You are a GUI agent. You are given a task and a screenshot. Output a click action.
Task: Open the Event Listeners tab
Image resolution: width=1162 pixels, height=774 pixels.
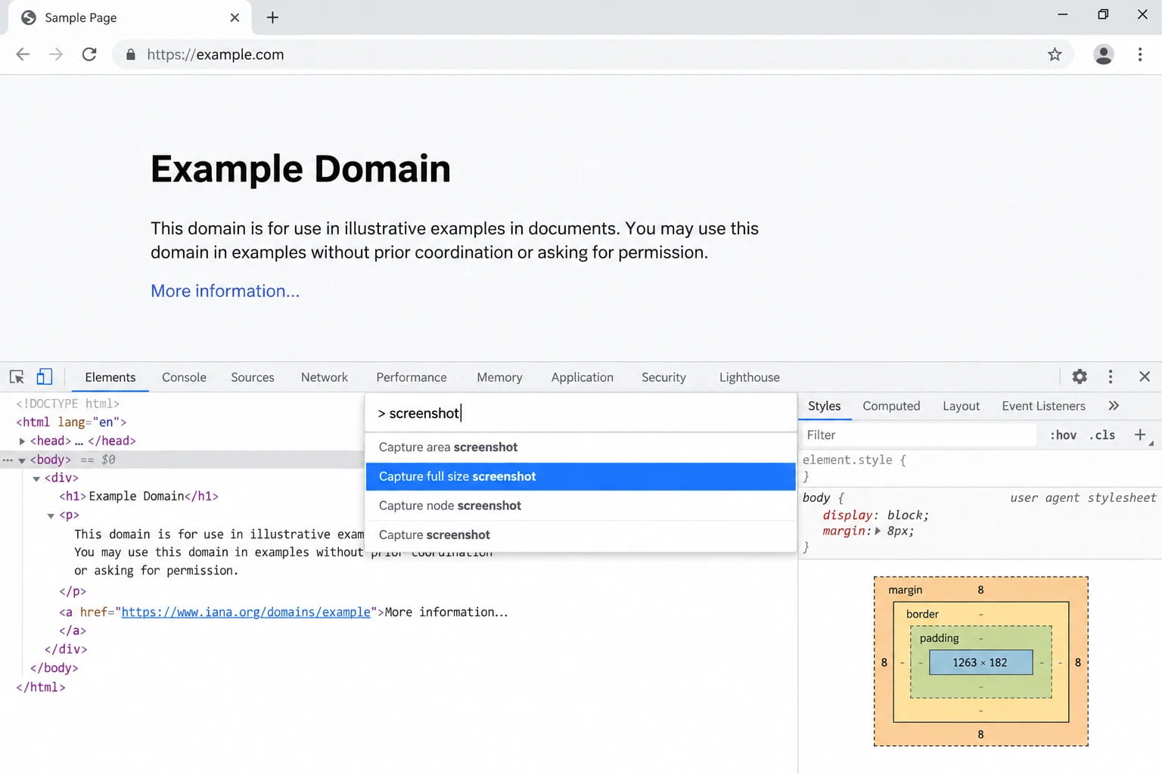[1043, 406]
